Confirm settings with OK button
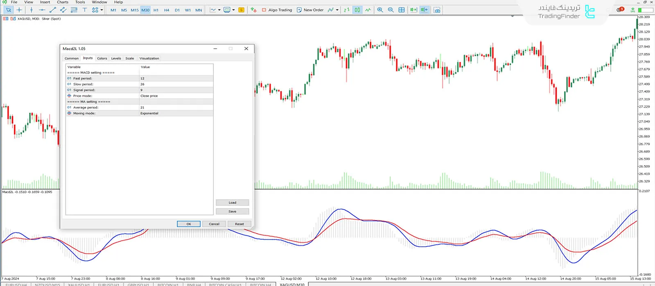Viewport: 655px width, 286px height. point(189,224)
